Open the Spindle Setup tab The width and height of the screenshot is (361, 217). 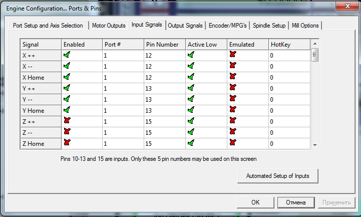pos(269,26)
